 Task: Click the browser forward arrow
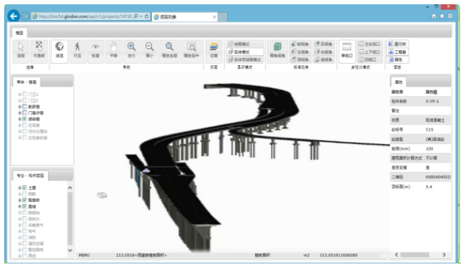(x=26, y=16)
